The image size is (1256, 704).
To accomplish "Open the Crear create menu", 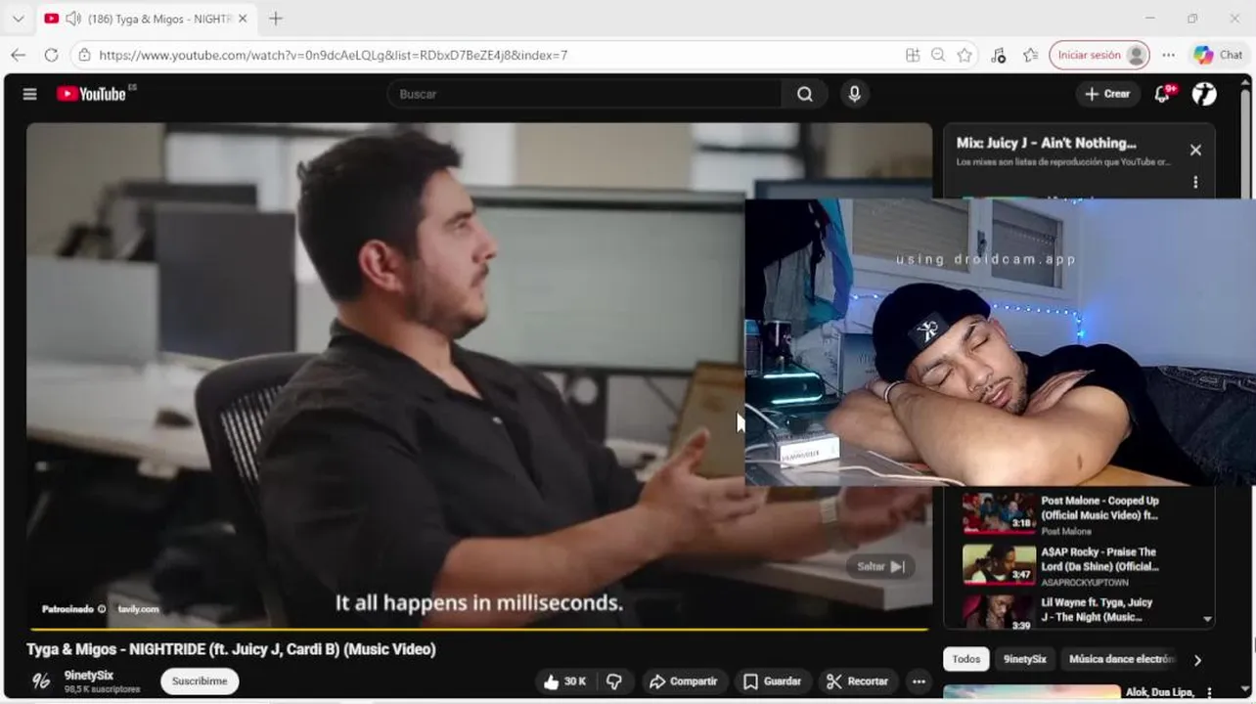I will 1106,94.
